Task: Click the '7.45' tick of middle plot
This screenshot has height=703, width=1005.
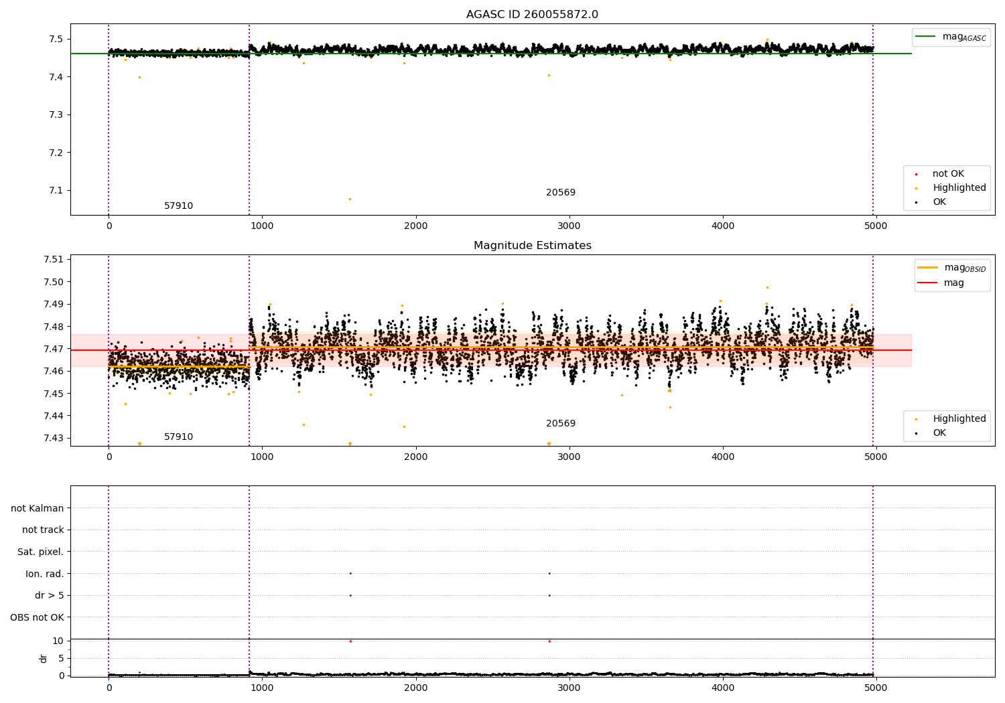Action: [54, 394]
